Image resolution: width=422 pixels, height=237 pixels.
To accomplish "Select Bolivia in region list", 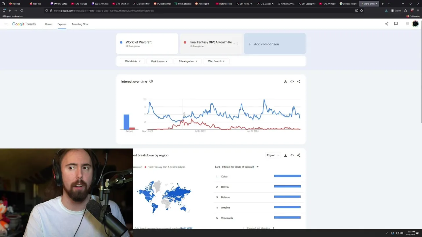I will pyautogui.click(x=258, y=187).
